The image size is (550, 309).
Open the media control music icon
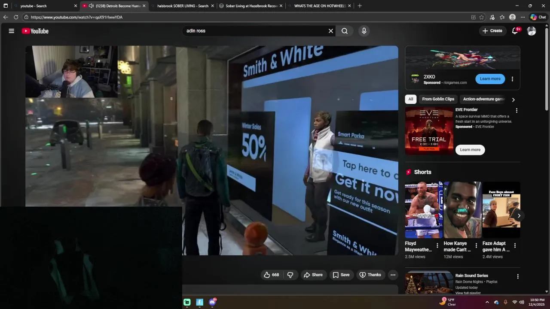492,17
